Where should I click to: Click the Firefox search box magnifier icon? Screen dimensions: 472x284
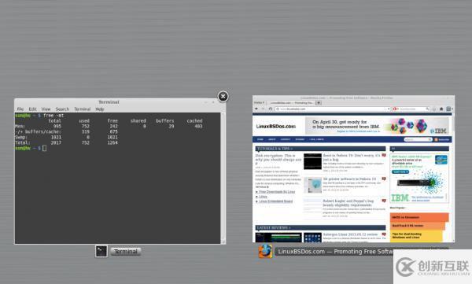coord(427,109)
